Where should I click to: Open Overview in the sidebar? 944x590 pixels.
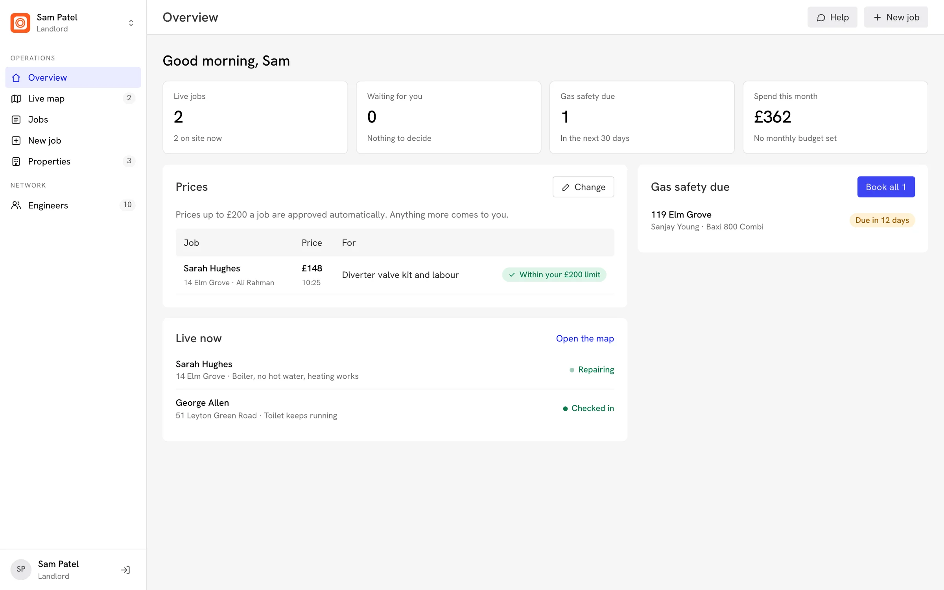pyautogui.click(x=73, y=77)
